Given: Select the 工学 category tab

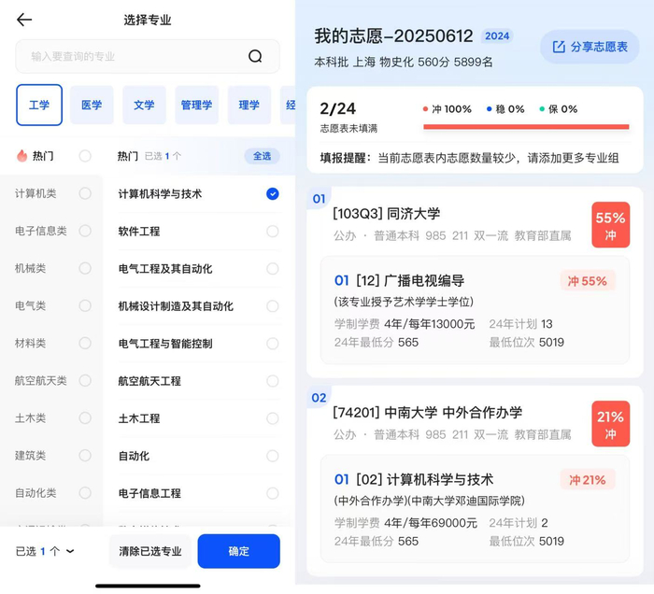Looking at the screenshot, I should coord(39,105).
